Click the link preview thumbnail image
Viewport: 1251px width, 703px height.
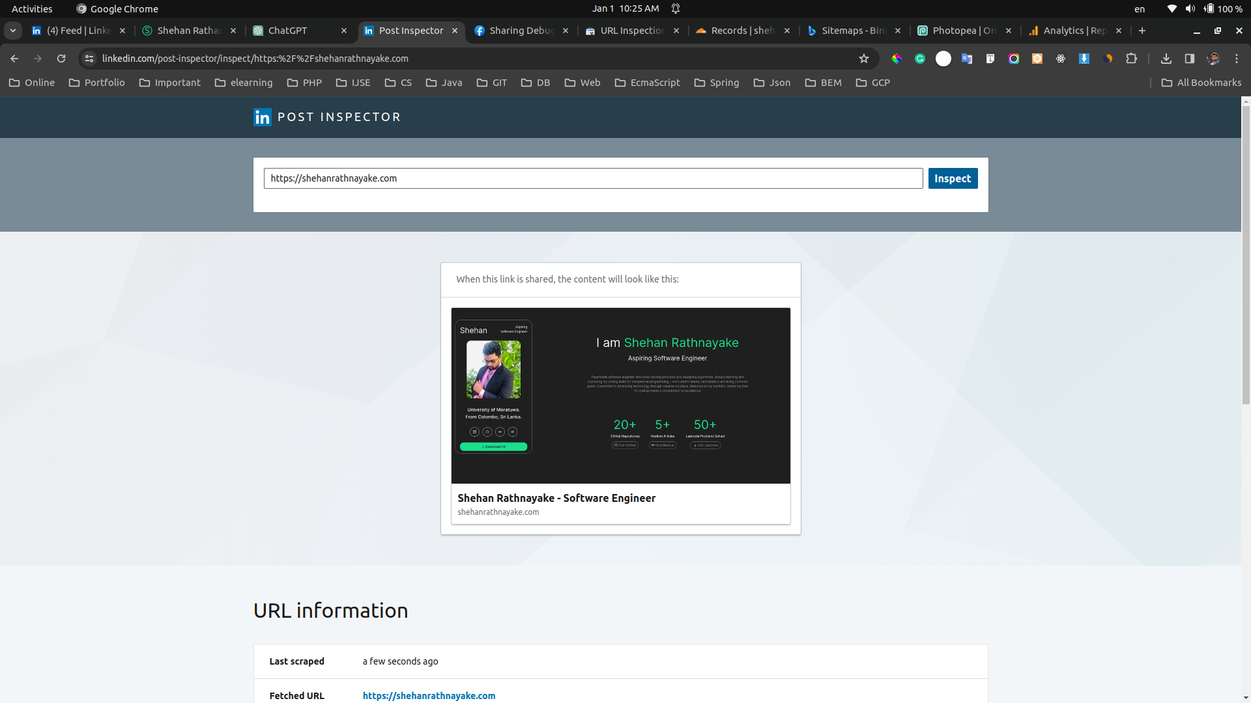coord(620,395)
